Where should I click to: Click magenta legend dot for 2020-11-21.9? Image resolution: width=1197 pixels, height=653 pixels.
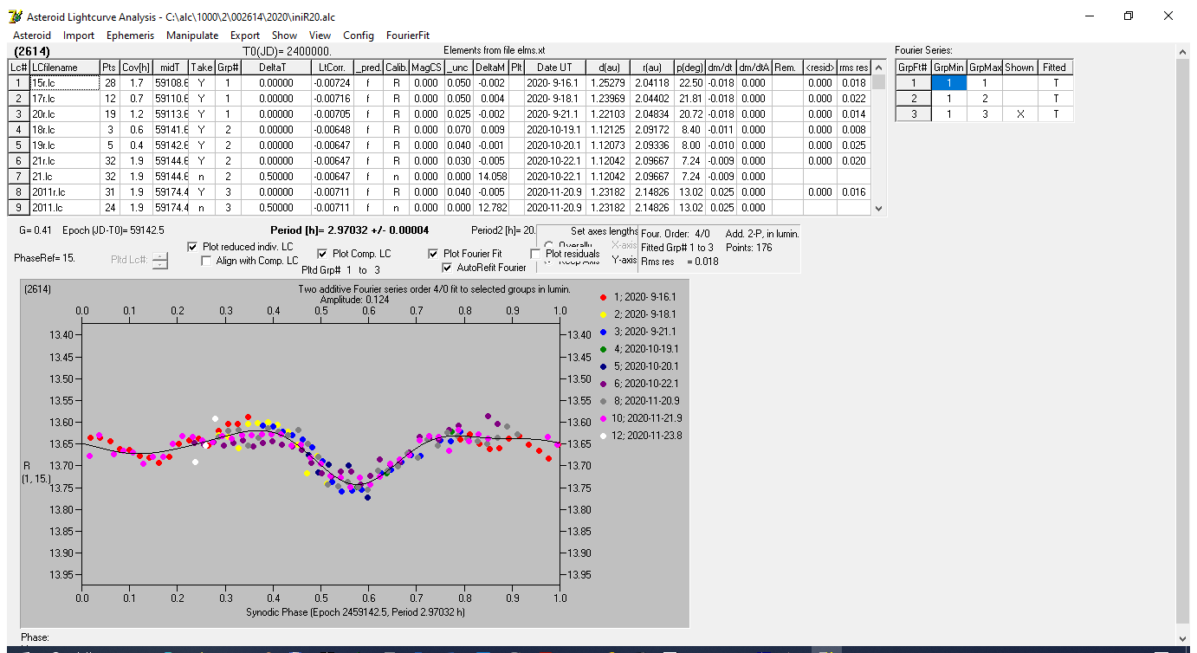click(x=604, y=418)
